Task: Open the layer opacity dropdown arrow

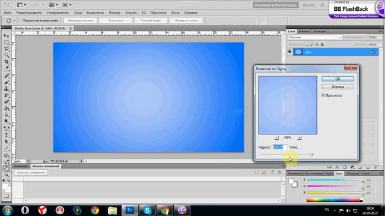Action: tap(380, 37)
